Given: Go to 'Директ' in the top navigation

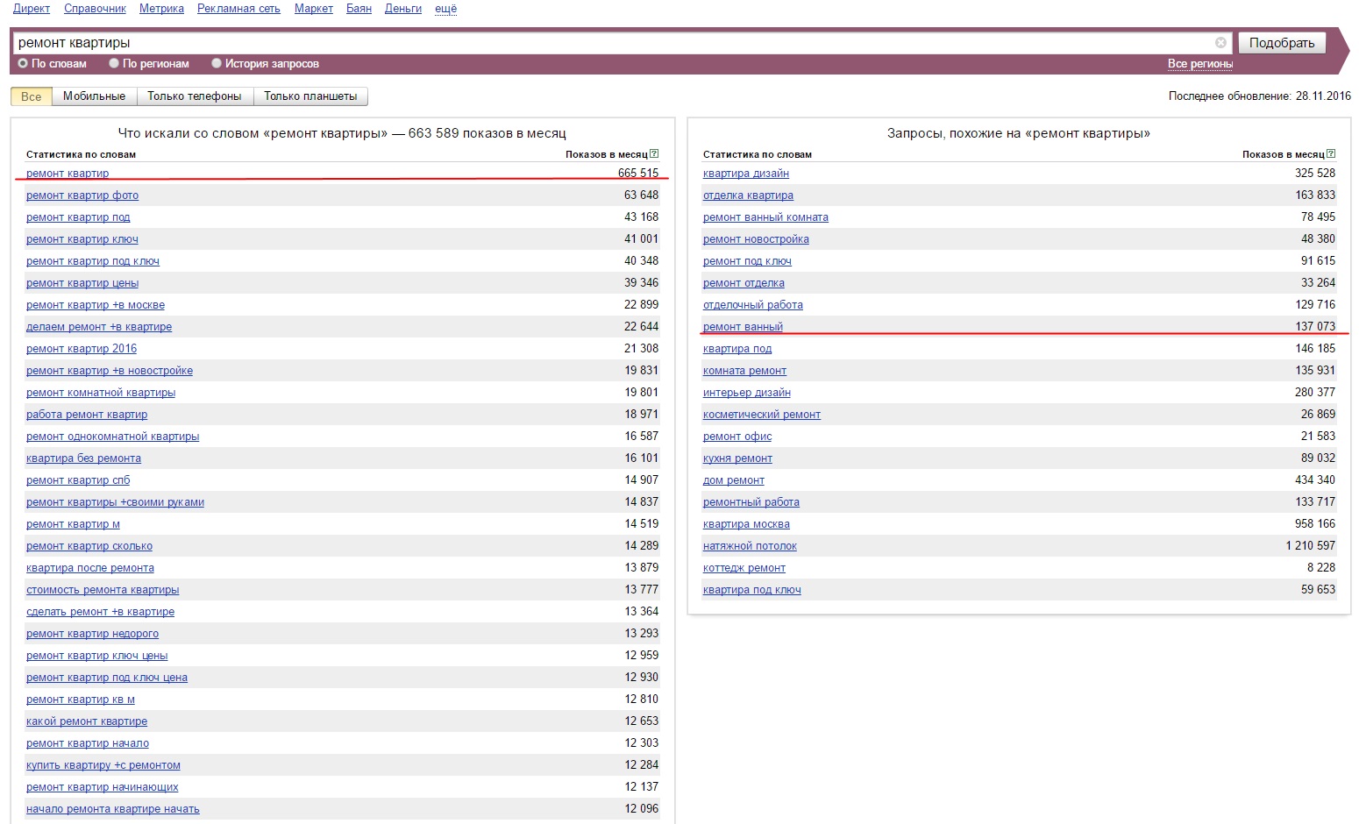Looking at the screenshot, I should (32, 9).
